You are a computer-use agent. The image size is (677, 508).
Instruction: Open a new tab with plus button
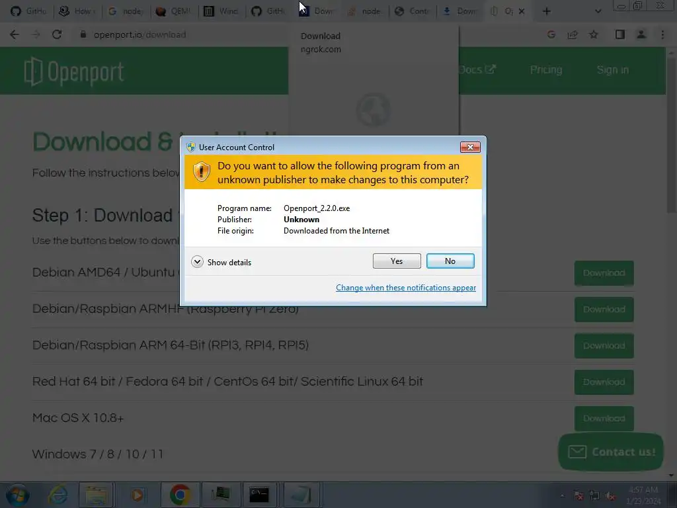(546, 11)
